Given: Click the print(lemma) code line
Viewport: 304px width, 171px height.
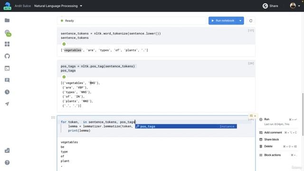Looking at the screenshot, I should tap(79, 131).
